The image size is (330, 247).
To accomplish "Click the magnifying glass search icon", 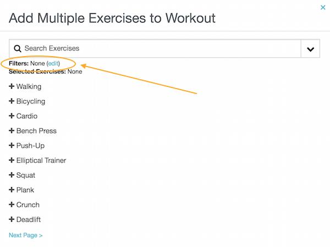I will click(18, 48).
